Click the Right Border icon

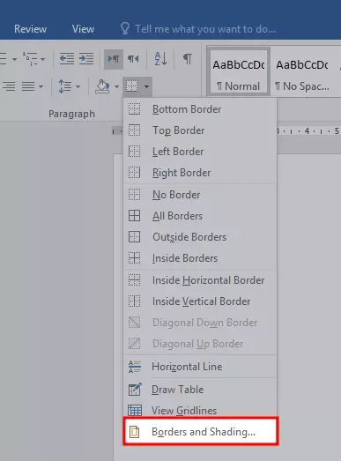[134, 173]
